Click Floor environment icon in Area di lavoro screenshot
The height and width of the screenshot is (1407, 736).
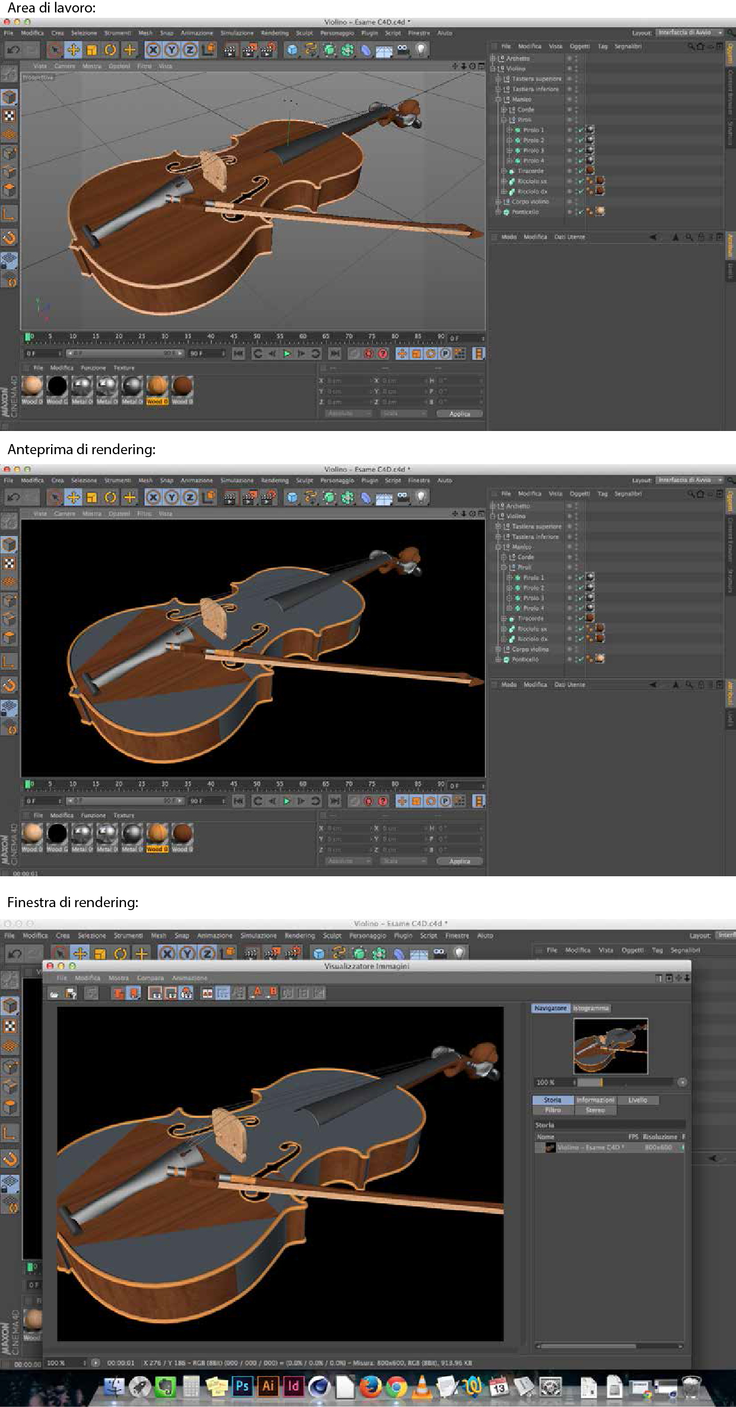click(x=384, y=50)
